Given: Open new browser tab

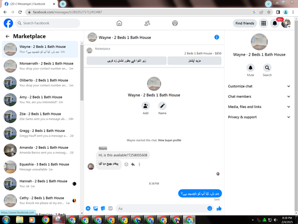Looking at the screenshot, I should [x=63, y=4].
